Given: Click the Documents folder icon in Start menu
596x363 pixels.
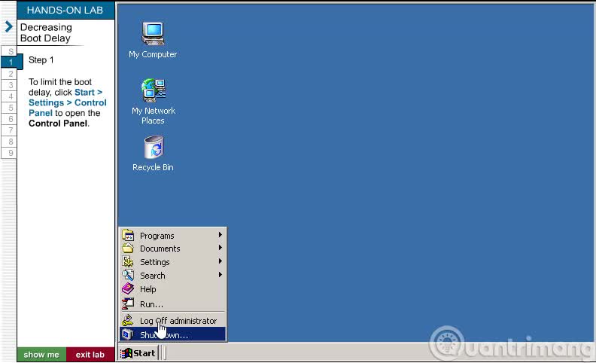Looking at the screenshot, I should tap(128, 248).
